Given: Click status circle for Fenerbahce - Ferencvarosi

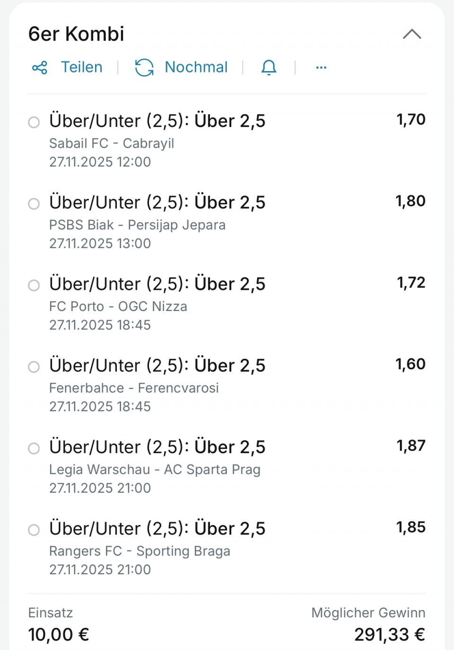Looking at the screenshot, I should coord(34,367).
